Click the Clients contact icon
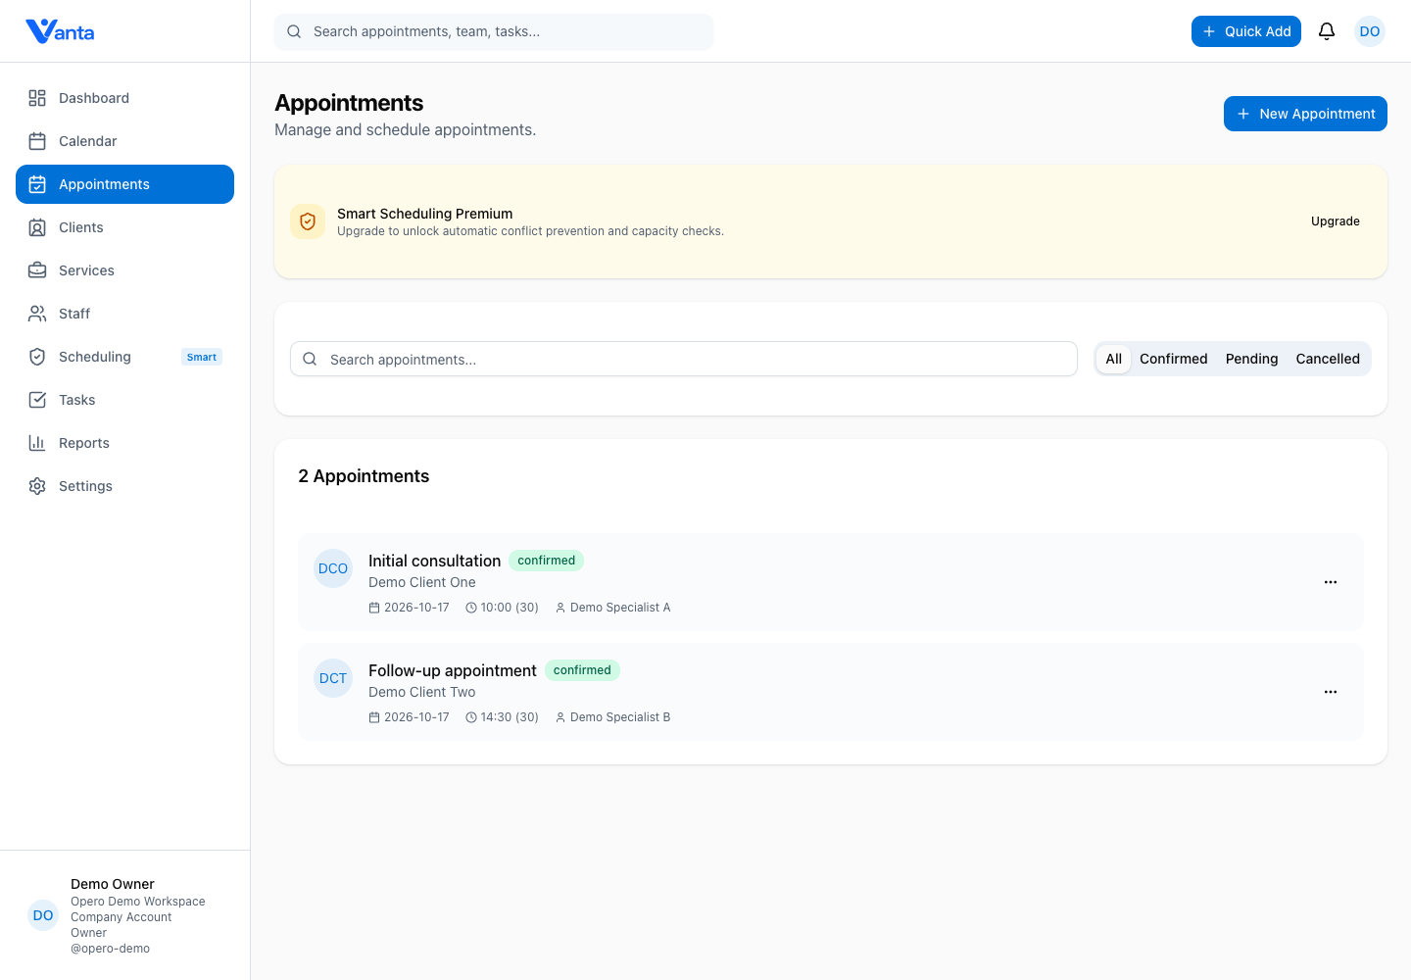Screen dimensions: 1411x980 pos(37,227)
